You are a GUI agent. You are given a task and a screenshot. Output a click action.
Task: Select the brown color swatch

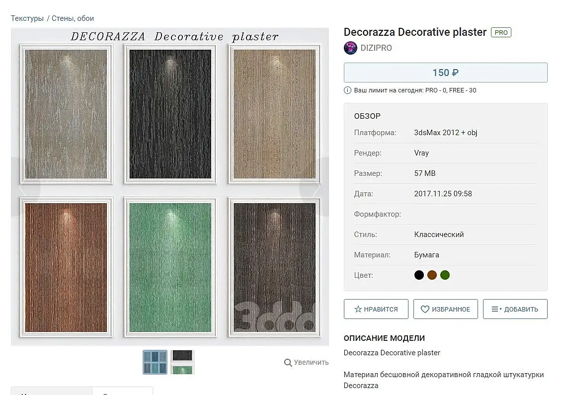(432, 275)
